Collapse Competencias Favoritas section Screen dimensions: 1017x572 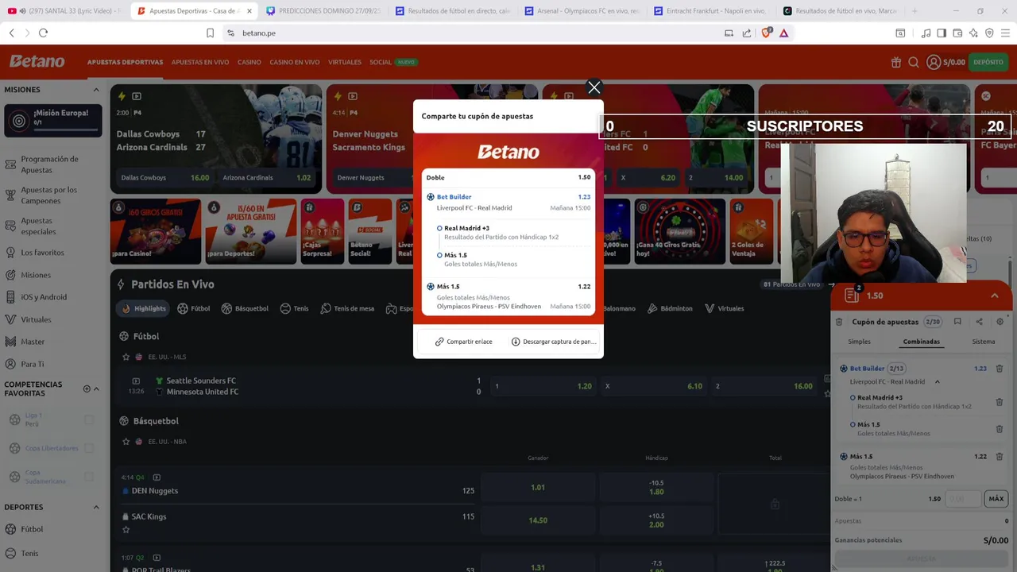click(96, 389)
